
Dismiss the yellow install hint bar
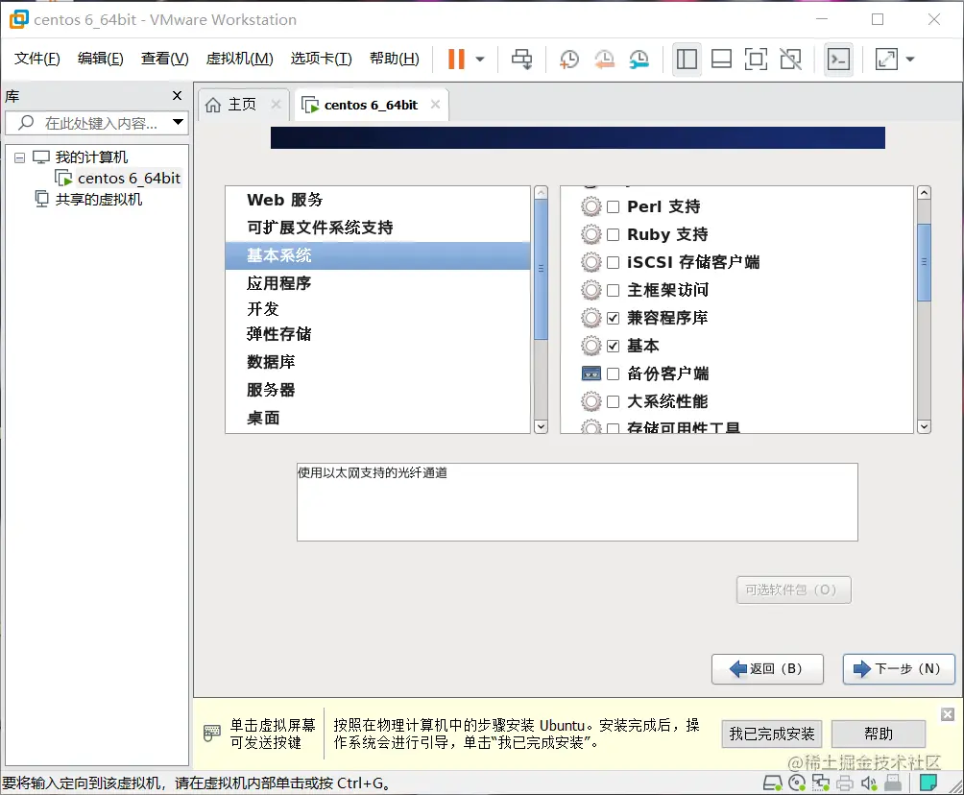[948, 714]
